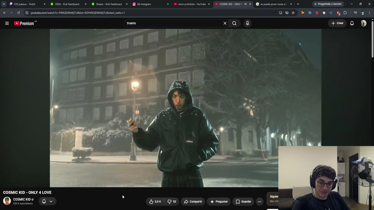Open the crossed-out eye tracking protection icon
374x210 pixels.
(x=287, y=13)
